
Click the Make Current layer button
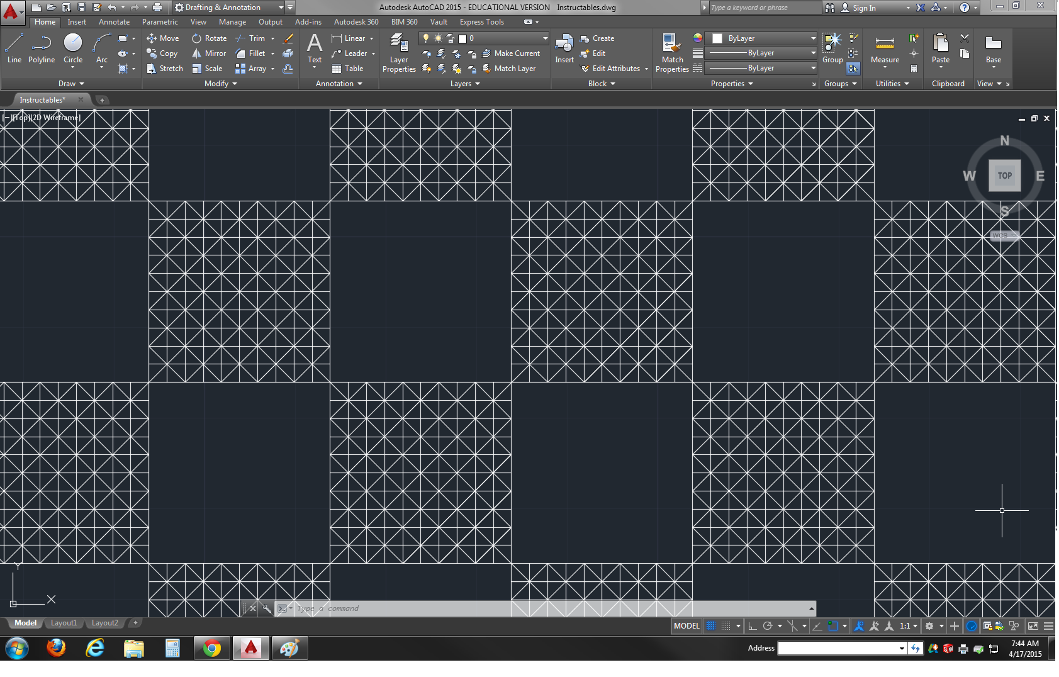511,53
